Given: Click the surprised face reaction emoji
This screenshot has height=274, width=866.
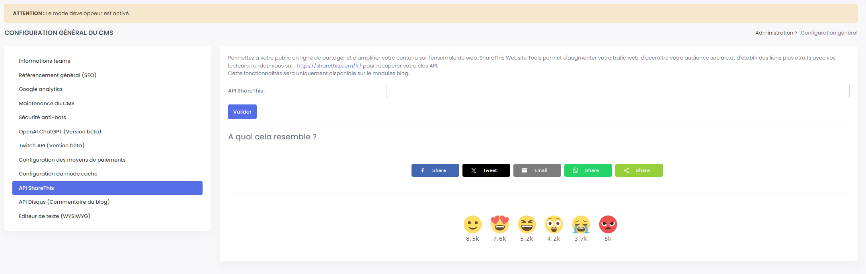Looking at the screenshot, I should (x=554, y=224).
